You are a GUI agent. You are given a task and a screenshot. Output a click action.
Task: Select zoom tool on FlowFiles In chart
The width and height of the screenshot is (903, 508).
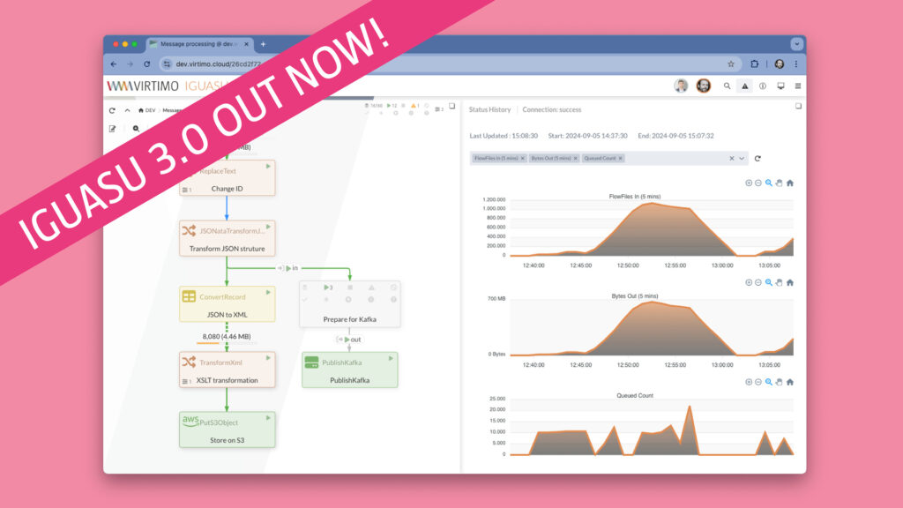click(769, 183)
